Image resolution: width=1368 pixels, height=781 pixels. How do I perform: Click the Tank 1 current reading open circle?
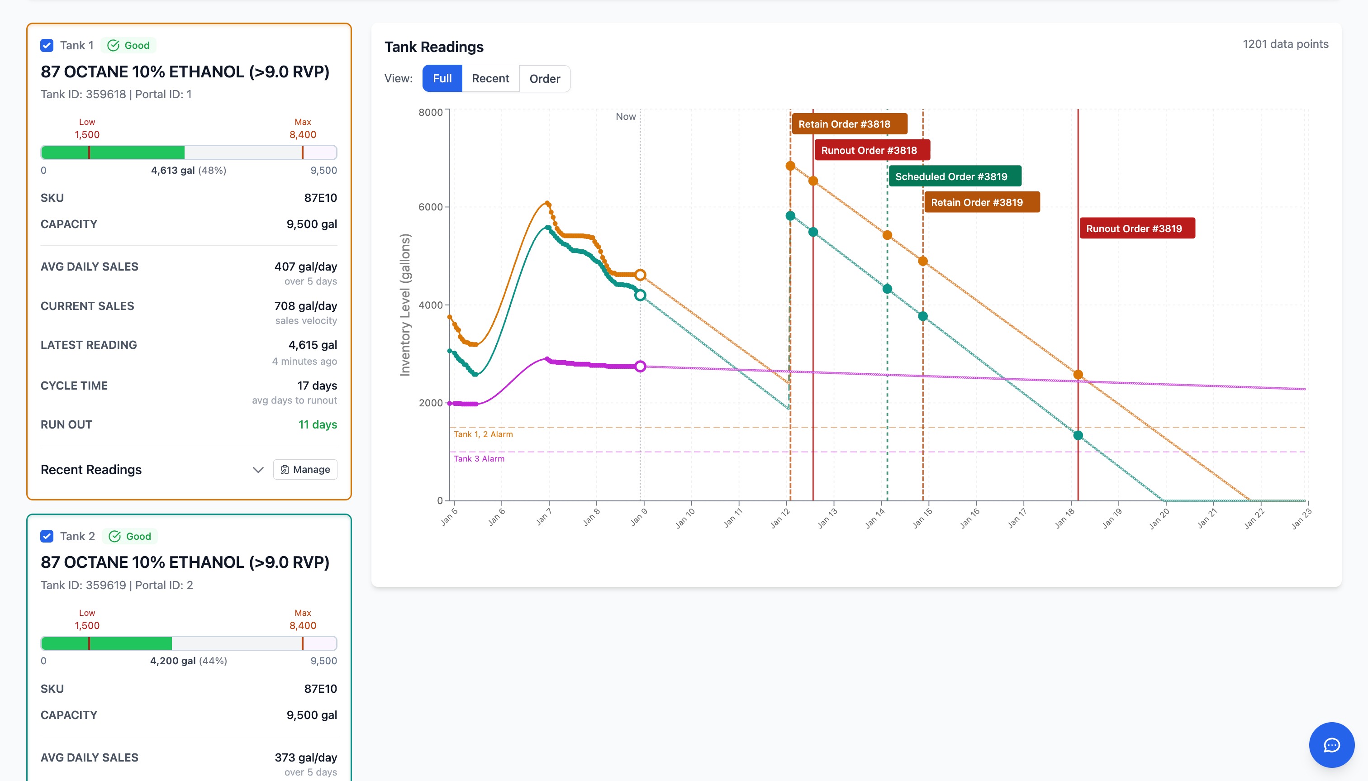tap(640, 275)
